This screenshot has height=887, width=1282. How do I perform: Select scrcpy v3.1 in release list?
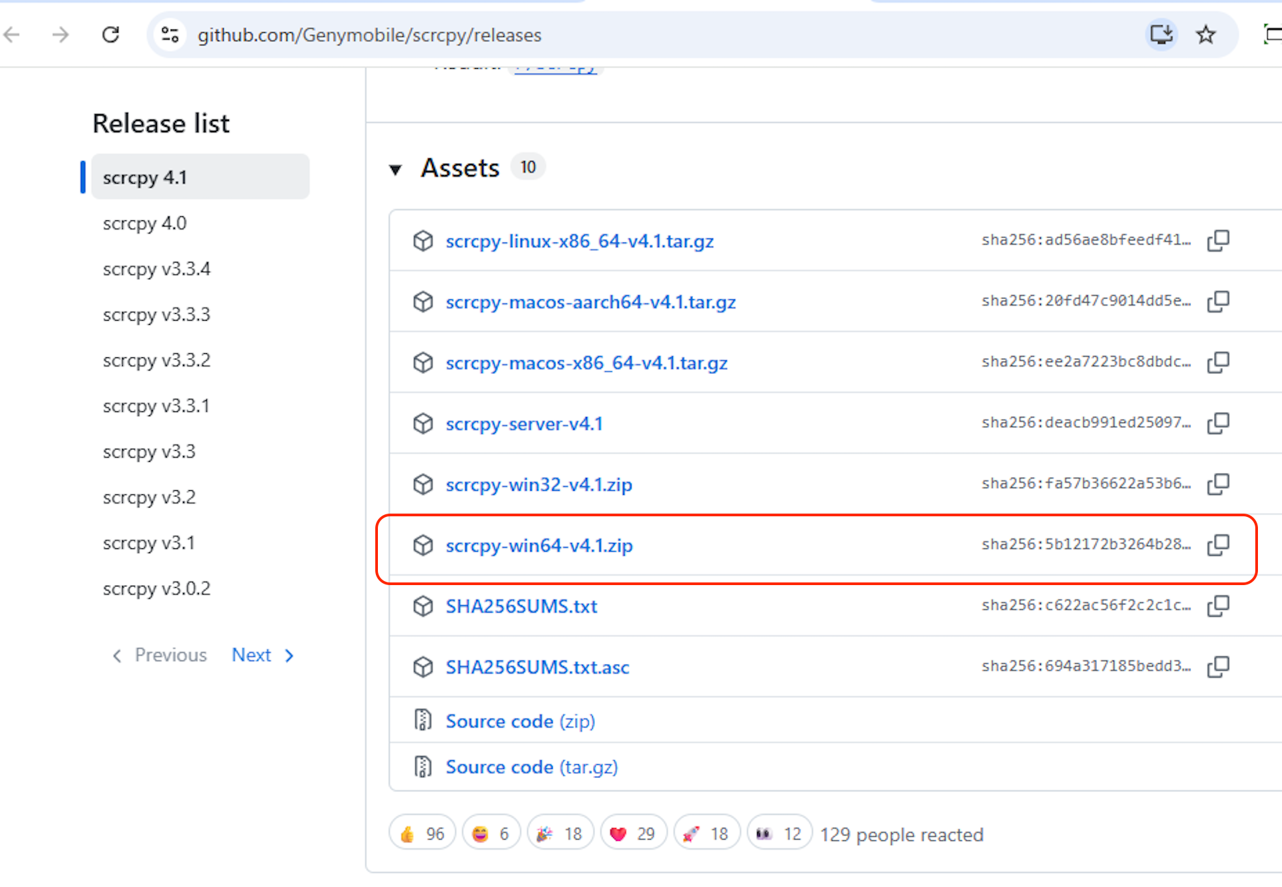pyautogui.click(x=149, y=543)
